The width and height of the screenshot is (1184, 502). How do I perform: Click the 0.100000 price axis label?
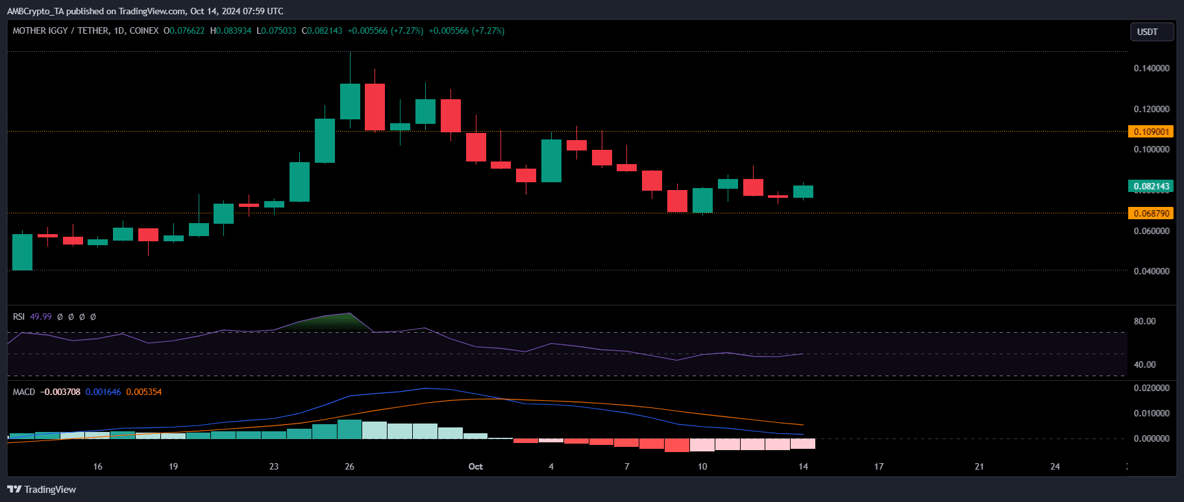1152,149
